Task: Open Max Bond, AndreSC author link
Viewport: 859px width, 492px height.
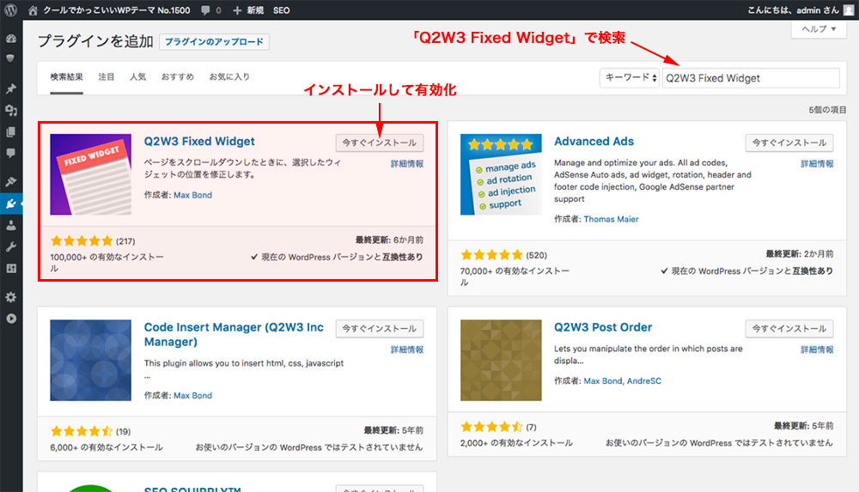Action: click(x=622, y=380)
